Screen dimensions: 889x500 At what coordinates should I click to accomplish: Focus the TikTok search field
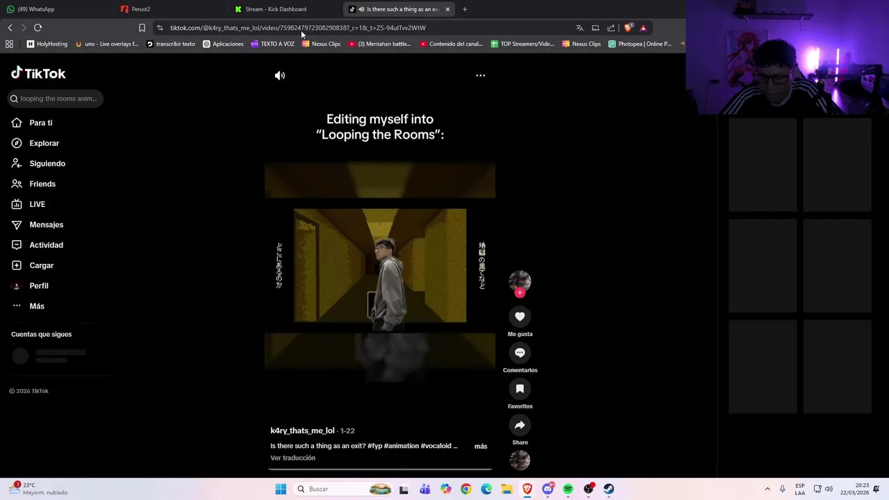click(x=56, y=99)
